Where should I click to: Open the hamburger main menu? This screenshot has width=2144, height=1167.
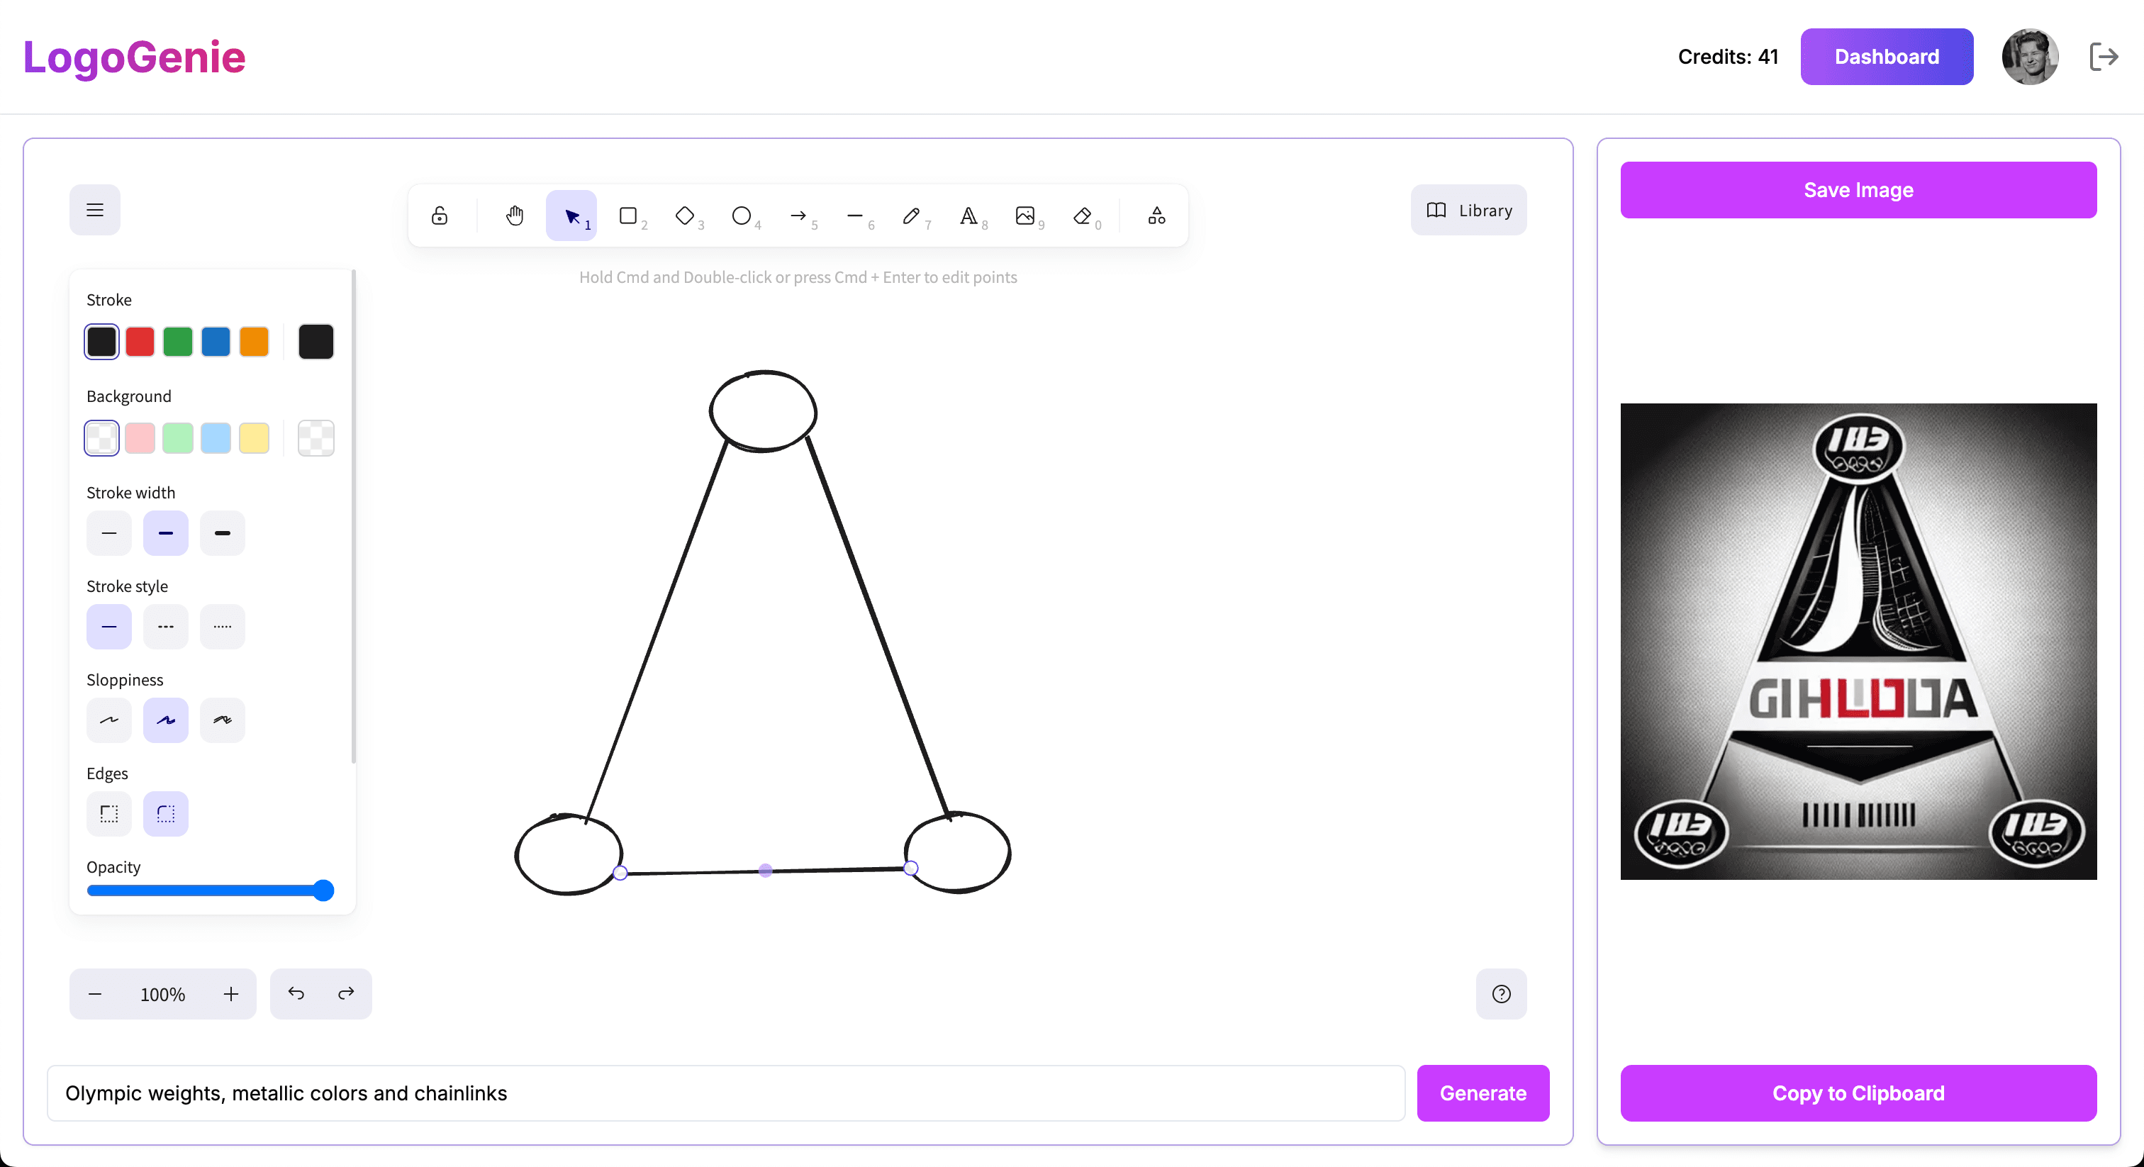95,210
